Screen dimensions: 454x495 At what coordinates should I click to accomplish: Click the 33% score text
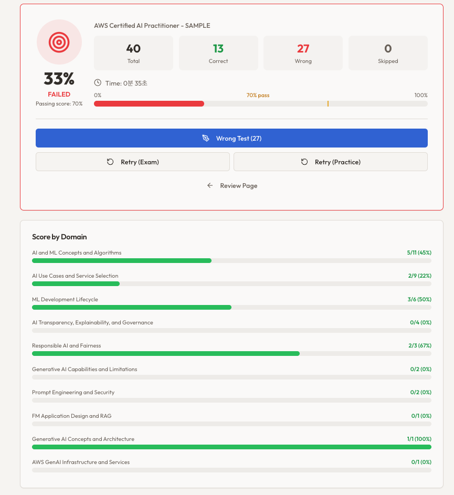click(x=59, y=79)
